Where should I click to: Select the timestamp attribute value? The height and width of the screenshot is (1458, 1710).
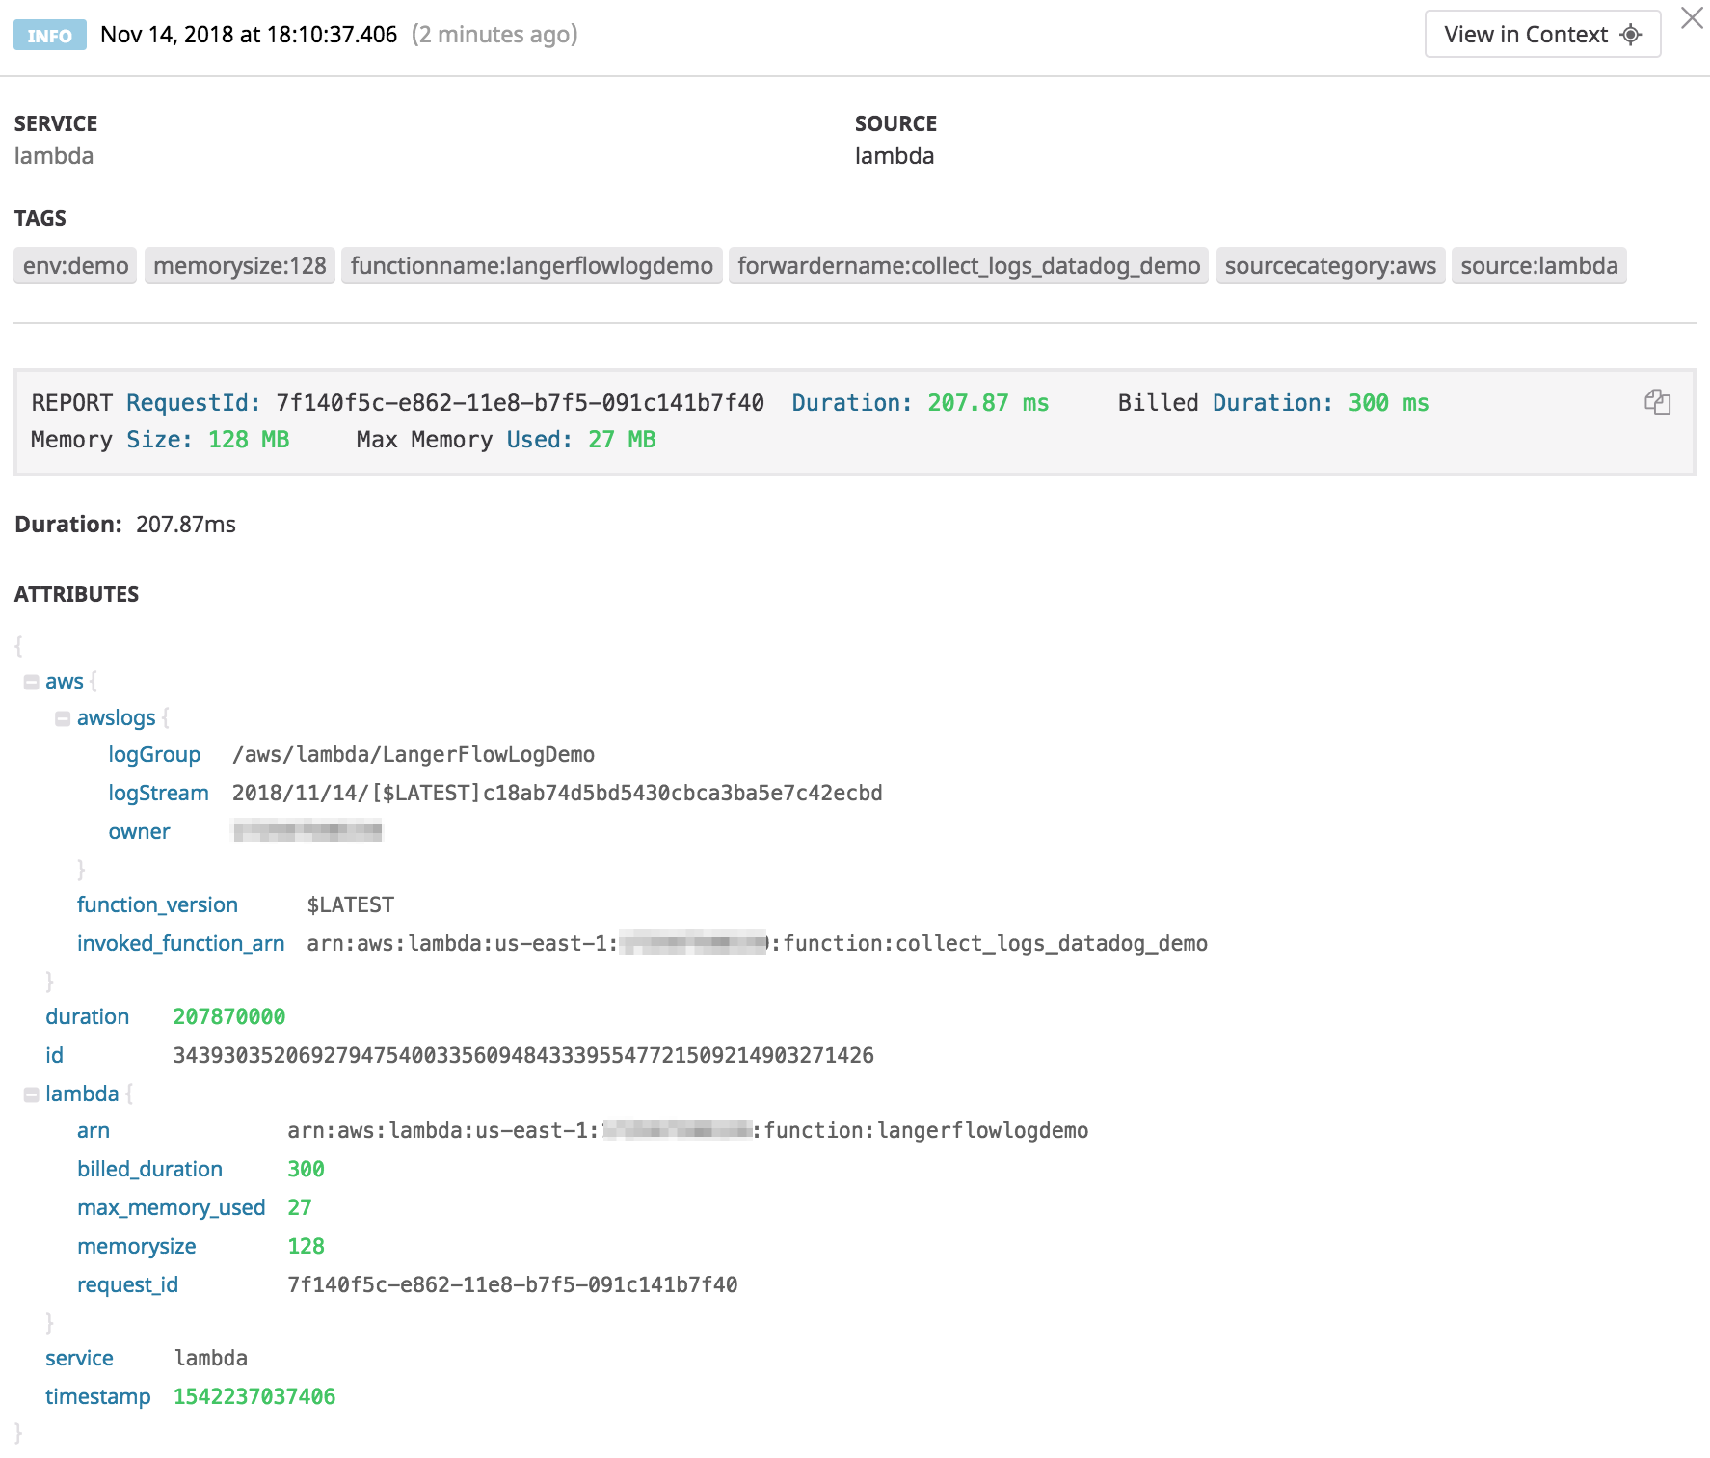coord(254,1395)
